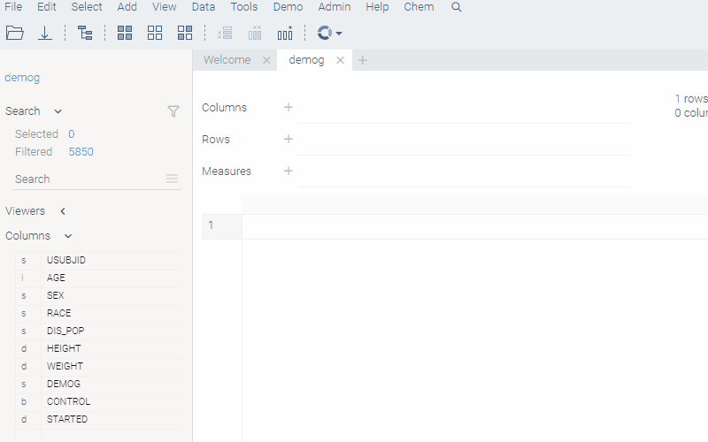Image resolution: width=708 pixels, height=442 pixels.
Task: Expand the Viewers section
Action: (x=63, y=211)
